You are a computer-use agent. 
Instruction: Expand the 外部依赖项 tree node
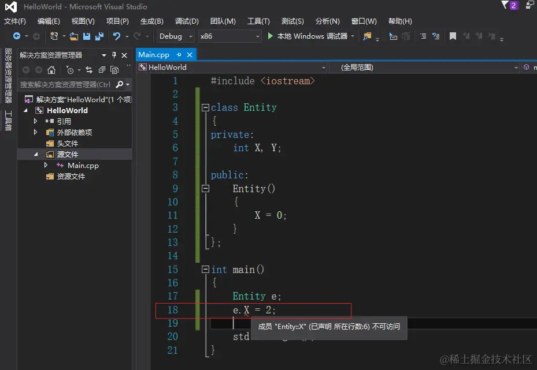click(36, 132)
